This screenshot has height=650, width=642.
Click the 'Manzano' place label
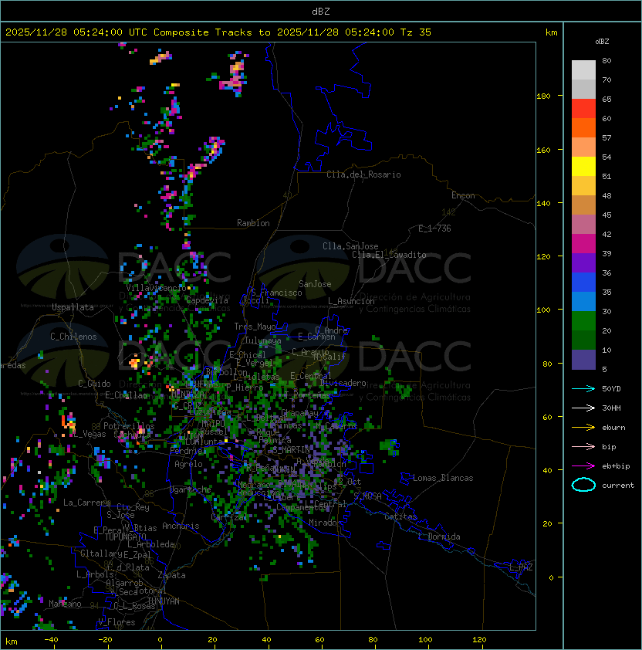65,604
